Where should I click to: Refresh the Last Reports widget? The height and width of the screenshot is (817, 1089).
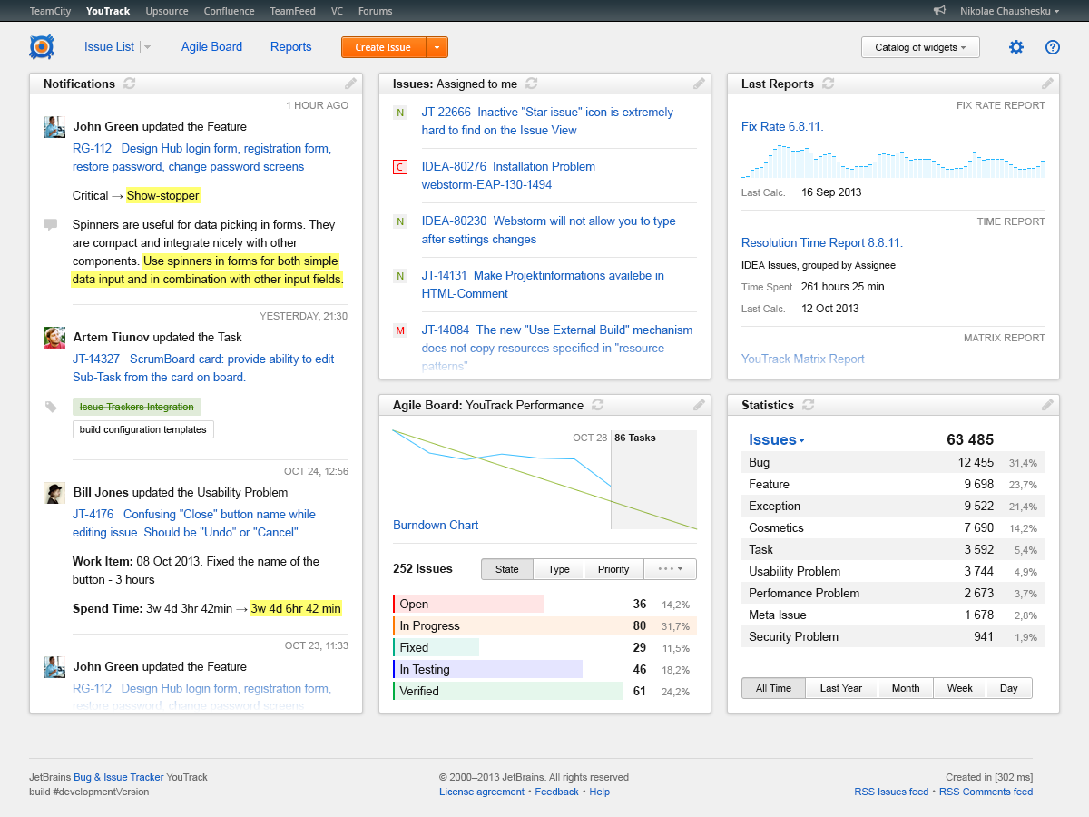click(828, 84)
